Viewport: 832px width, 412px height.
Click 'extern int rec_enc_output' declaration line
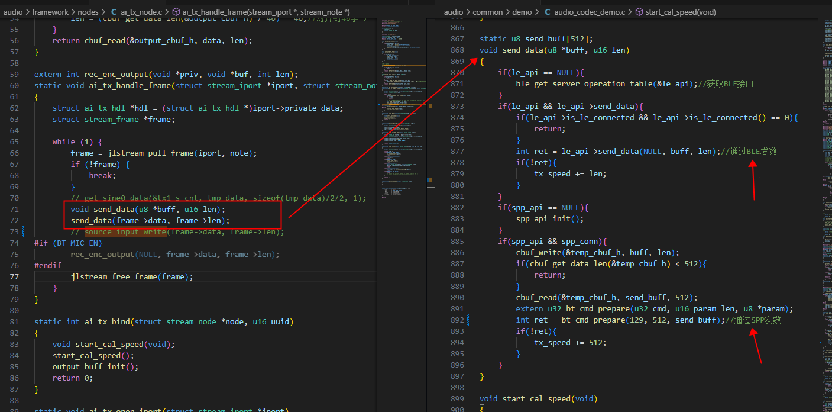click(x=166, y=75)
